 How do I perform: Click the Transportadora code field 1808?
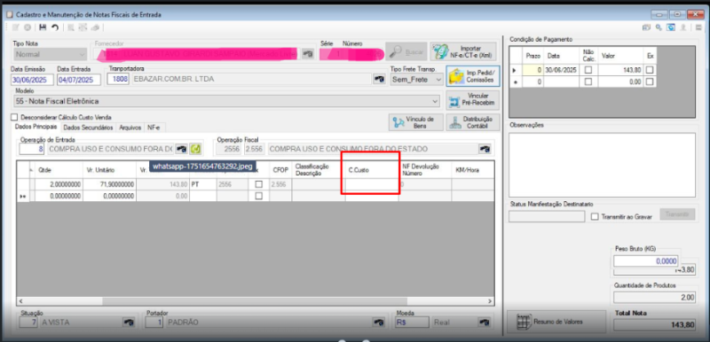click(x=118, y=79)
